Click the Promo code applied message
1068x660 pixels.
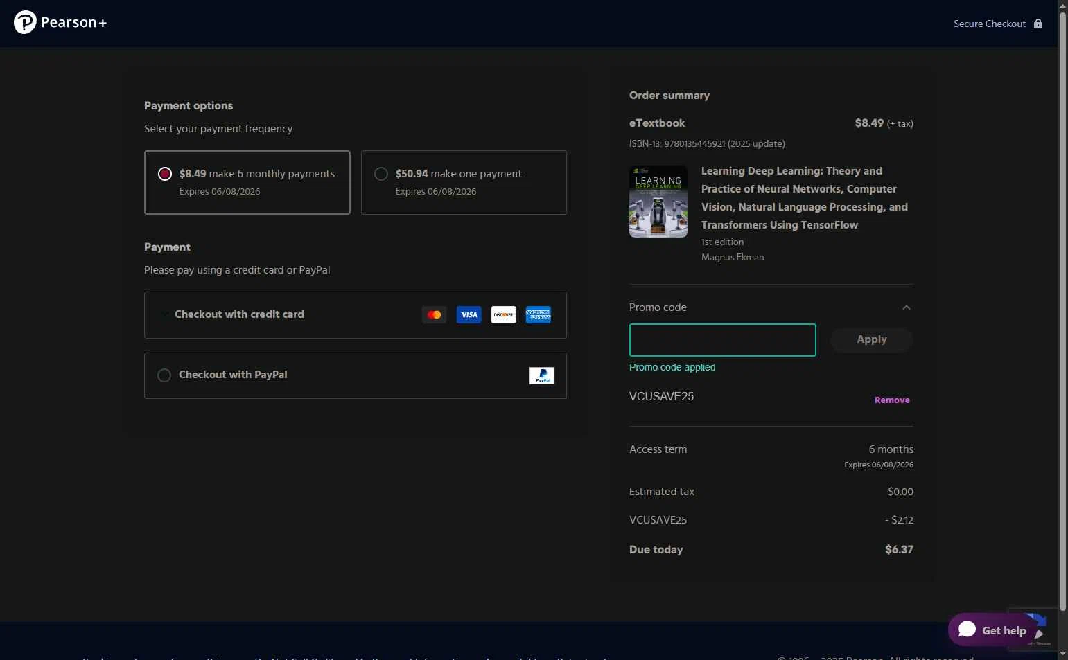click(x=672, y=367)
